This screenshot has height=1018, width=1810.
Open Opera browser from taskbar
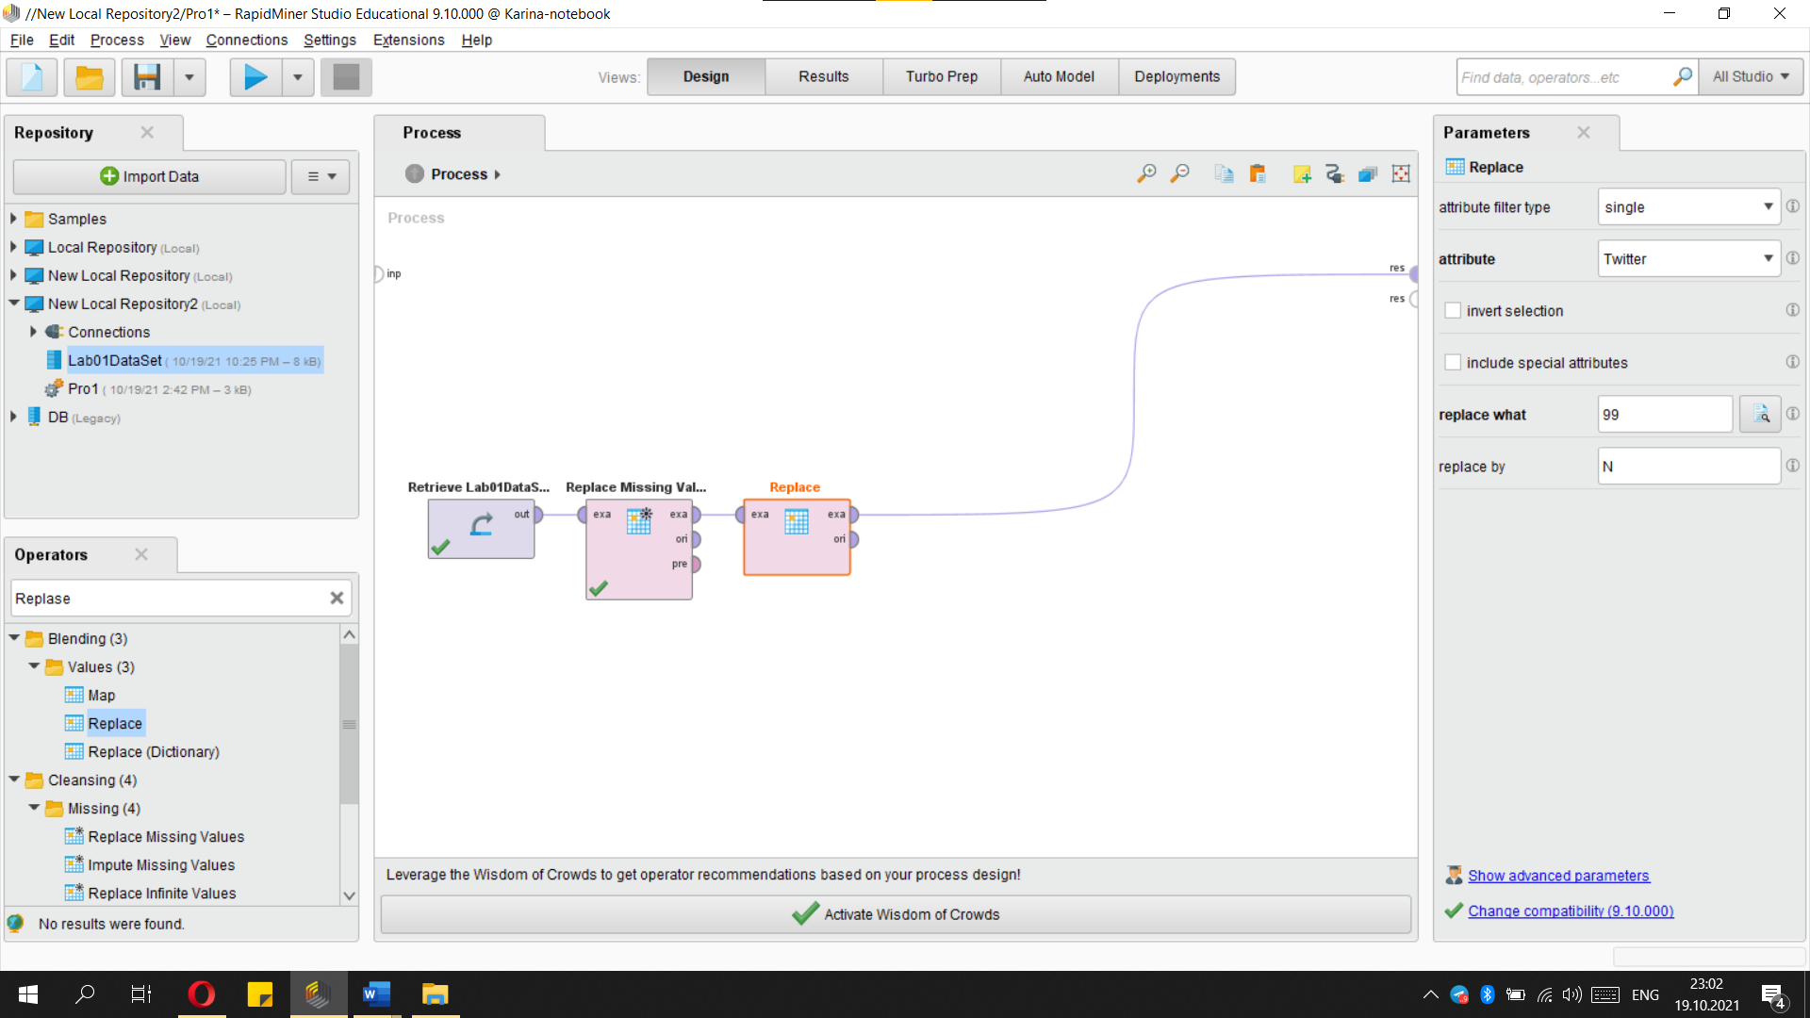[201, 994]
